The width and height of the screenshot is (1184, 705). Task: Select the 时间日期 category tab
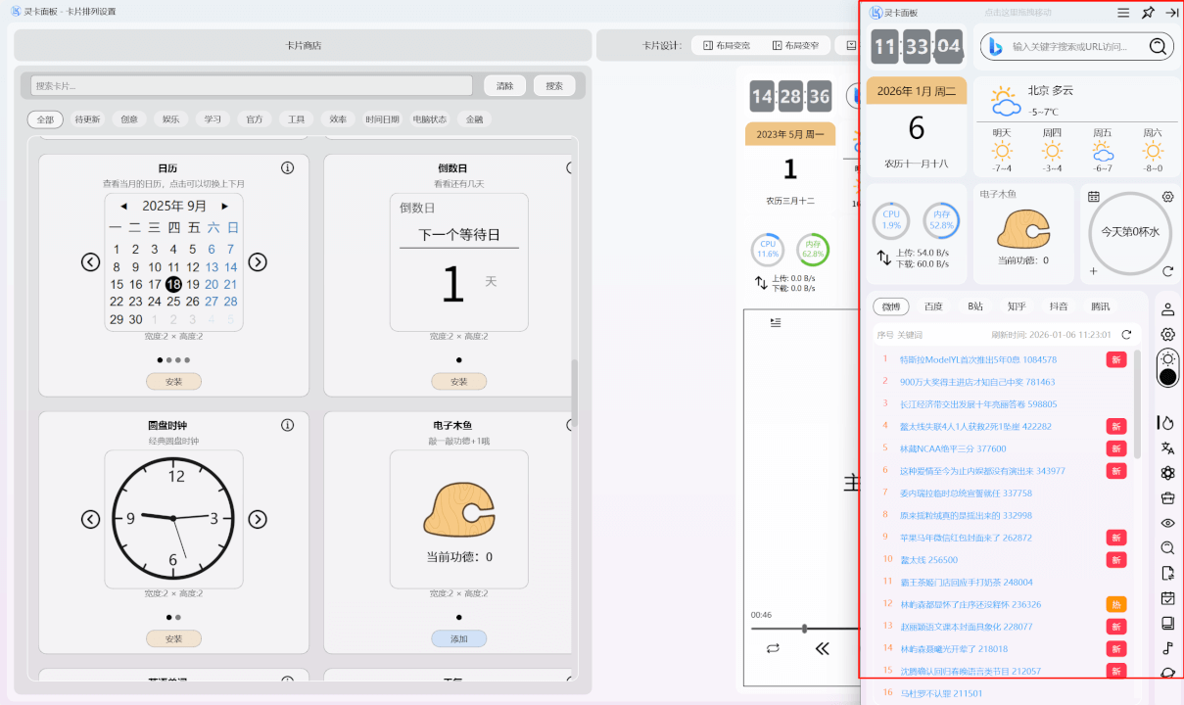(382, 119)
